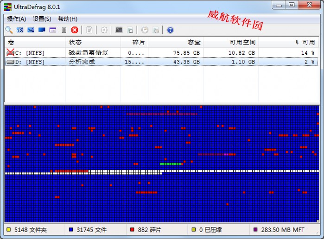The image size is (324, 239).
Task: Sort by the 可用空间 column header
Action: click(231, 42)
